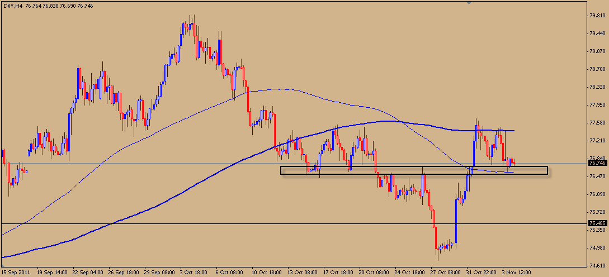Click the chart shift triangle marker at top

[469, 3]
